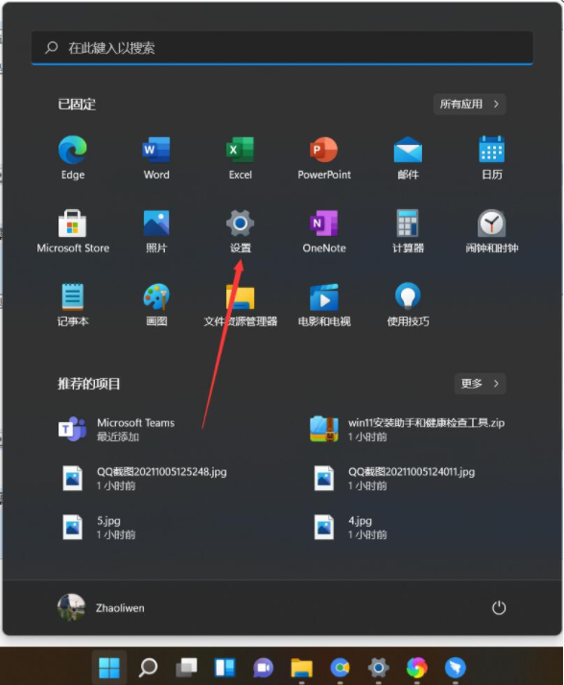The image size is (564, 685).
Task: Open the 画图 paint app
Action: click(156, 305)
